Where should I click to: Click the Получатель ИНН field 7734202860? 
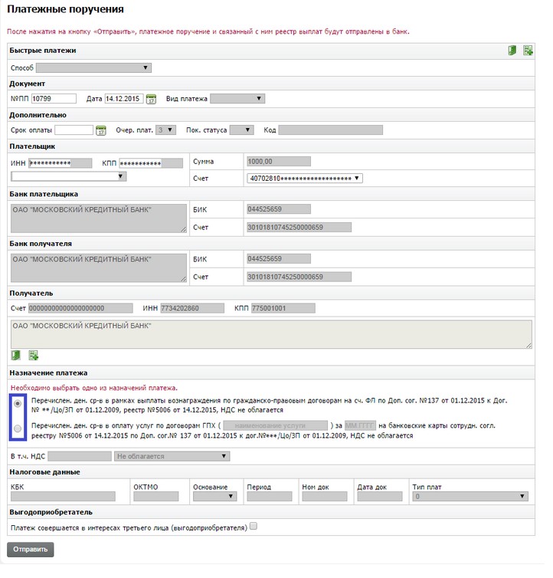click(192, 308)
